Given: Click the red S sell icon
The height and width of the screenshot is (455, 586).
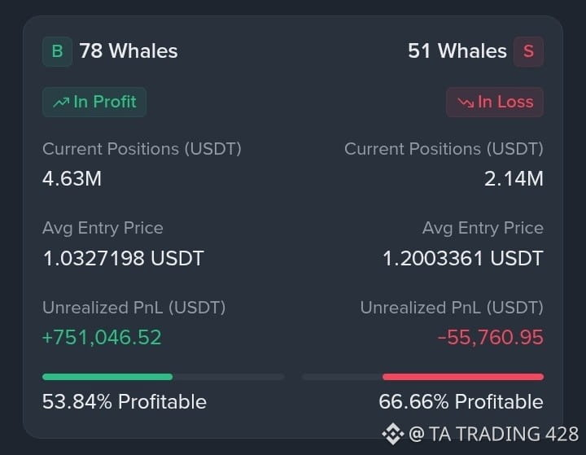Looking at the screenshot, I should click(528, 51).
